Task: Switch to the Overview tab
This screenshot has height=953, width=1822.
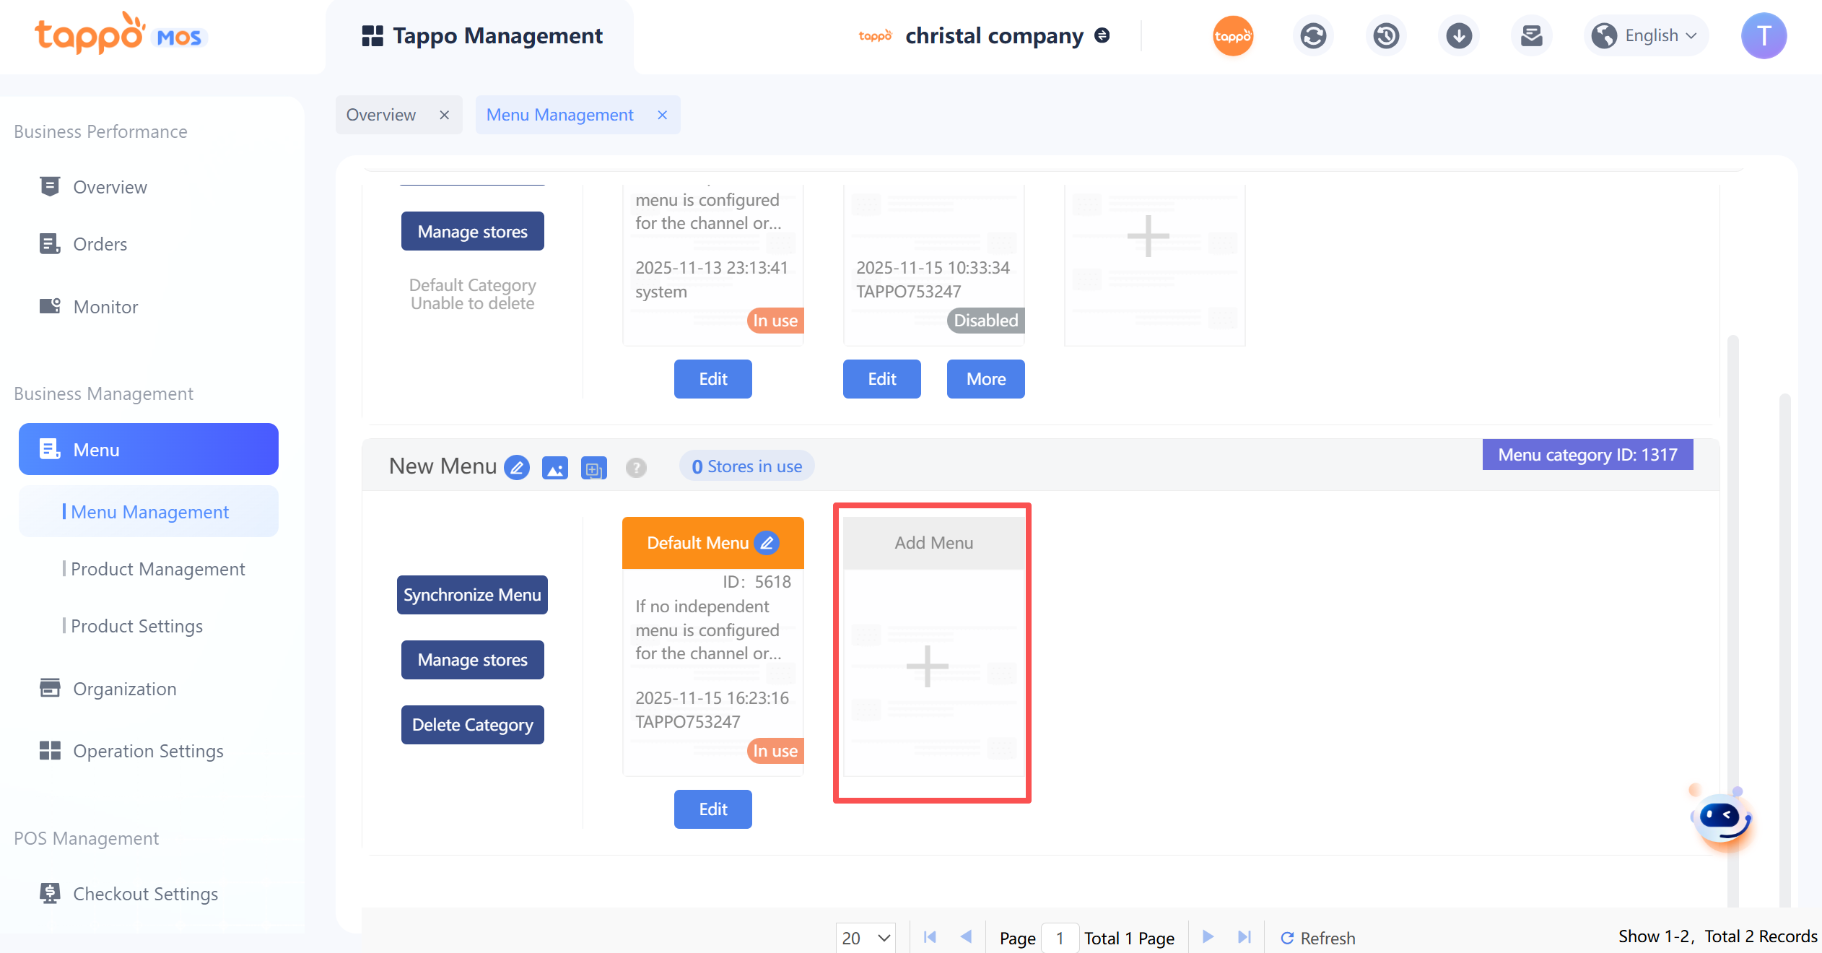Action: click(381, 115)
